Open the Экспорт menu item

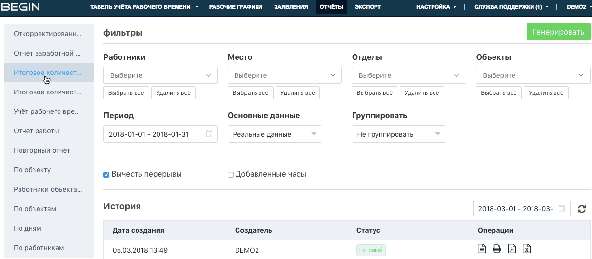pos(368,7)
